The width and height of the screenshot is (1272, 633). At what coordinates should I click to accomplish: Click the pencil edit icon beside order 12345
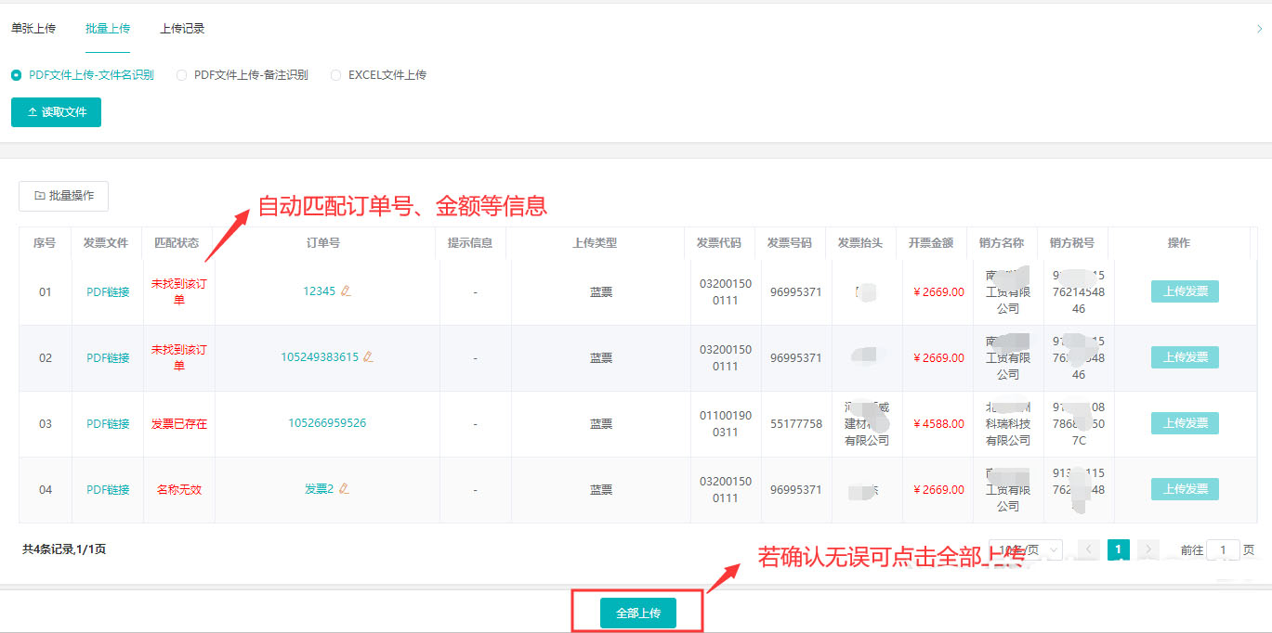click(x=346, y=291)
